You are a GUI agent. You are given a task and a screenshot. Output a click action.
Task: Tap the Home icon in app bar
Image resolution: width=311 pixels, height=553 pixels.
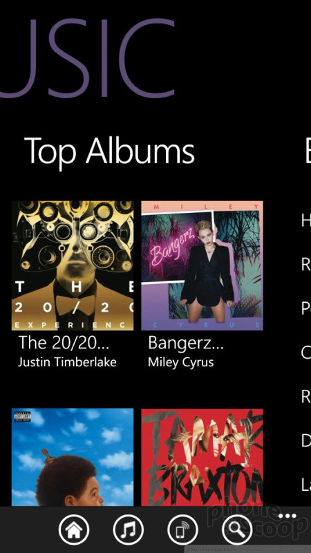coord(74,529)
